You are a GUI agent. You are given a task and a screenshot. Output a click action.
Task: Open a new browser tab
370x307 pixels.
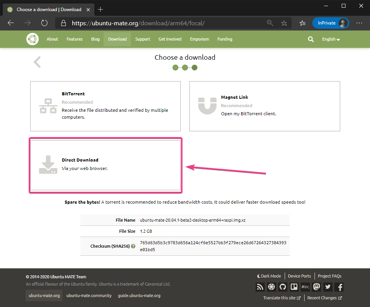(100, 10)
